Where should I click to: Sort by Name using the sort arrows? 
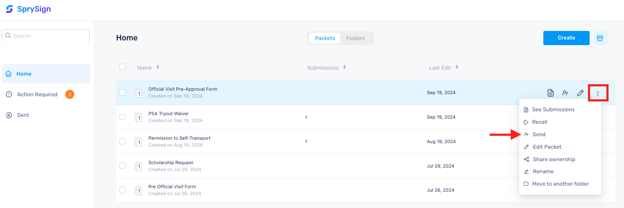point(158,67)
